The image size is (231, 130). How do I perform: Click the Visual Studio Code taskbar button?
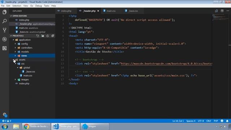66,126
